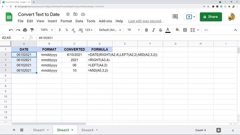
Task: Open the Google account avatar
Action: [x=232, y=17]
